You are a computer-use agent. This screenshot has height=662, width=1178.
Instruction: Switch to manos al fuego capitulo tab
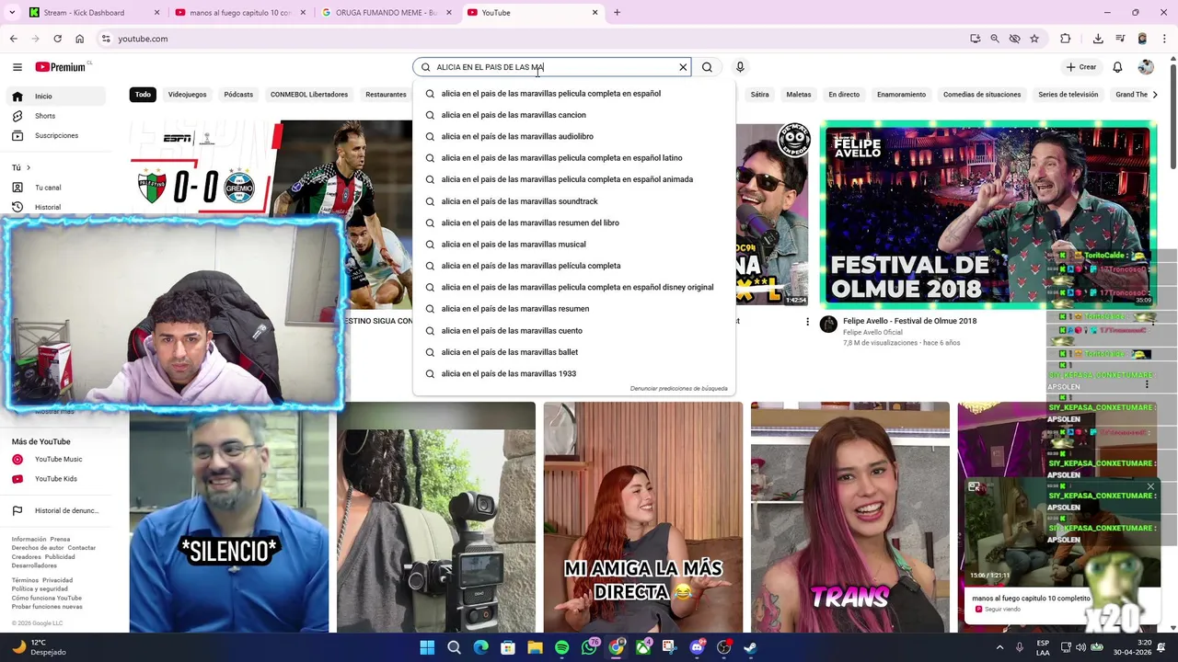pos(241,13)
